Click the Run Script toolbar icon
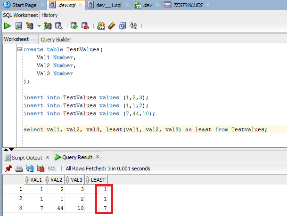 tap(18, 25)
